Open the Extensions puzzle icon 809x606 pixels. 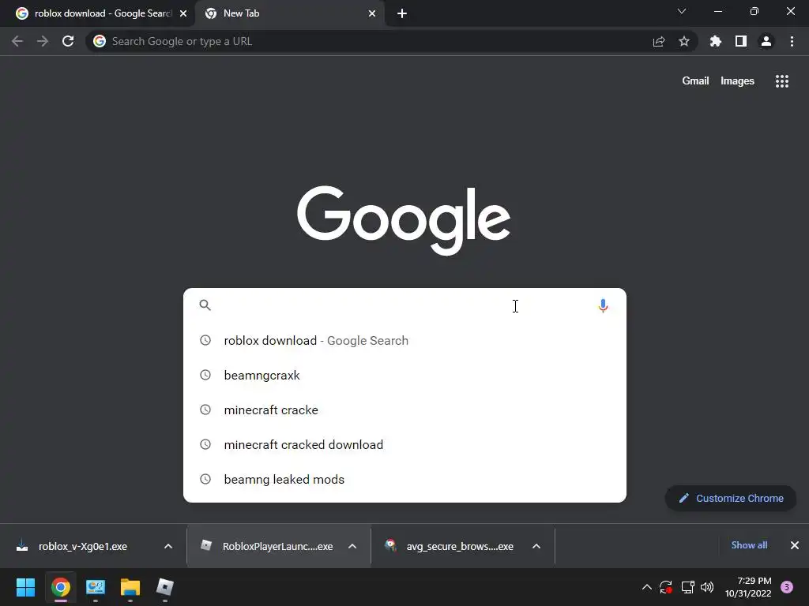[716, 41]
